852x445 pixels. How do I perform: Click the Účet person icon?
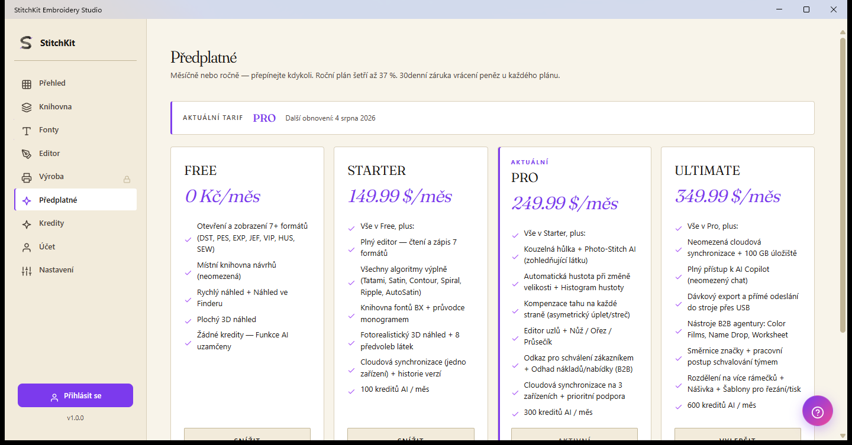click(x=27, y=248)
